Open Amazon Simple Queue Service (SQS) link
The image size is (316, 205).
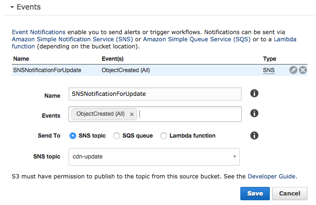[197, 39]
